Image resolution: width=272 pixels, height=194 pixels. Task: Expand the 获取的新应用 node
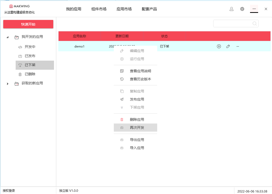(x=8, y=84)
